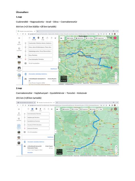This screenshot has width=135, height=181.
Task: Zoom out with minus on Day 1 map
Action: click(116, 78)
